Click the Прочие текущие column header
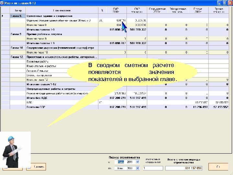This screenshot has width=233, height=175. point(219,10)
